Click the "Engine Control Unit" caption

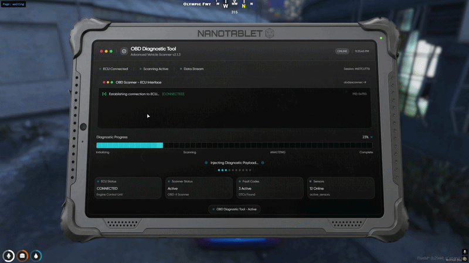110,195
